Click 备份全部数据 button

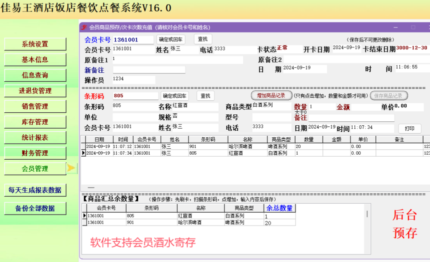pyautogui.click(x=35, y=208)
